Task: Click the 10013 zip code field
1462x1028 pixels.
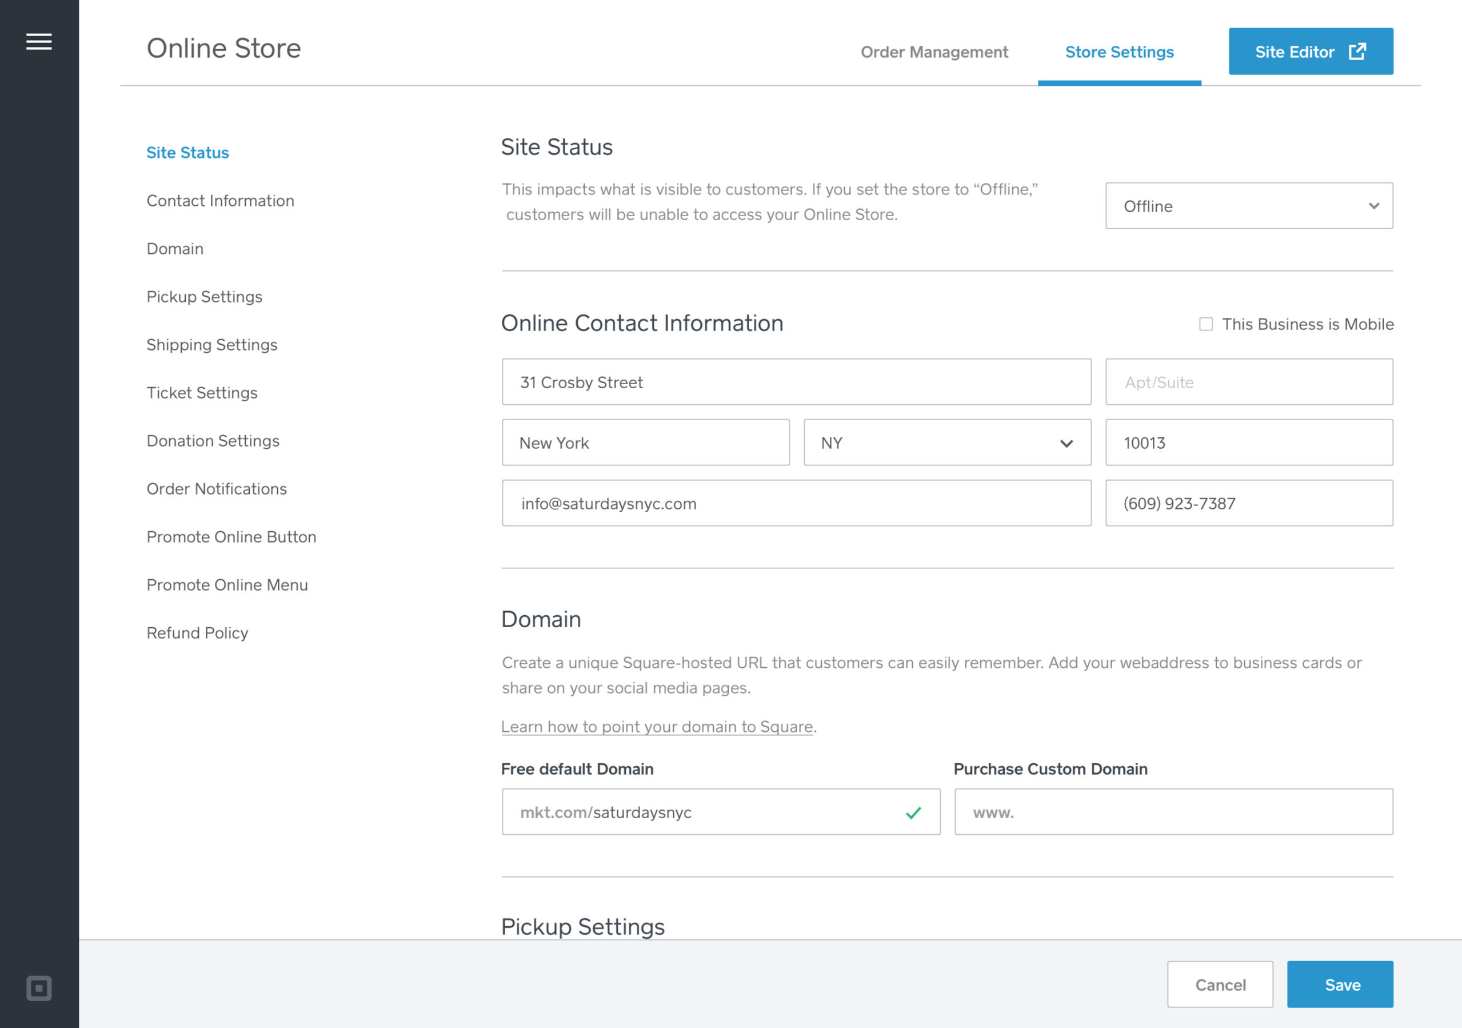Action: [1248, 443]
